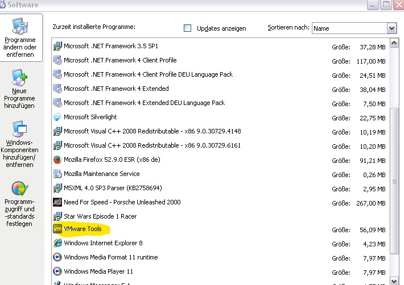The width and height of the screenshot is (404, 285).
Task: Click the Software window title text
Action: [23, 5]
